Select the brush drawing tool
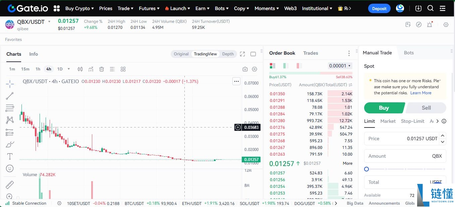Viewport: 455px width, 207px height. tap(10, 144)
